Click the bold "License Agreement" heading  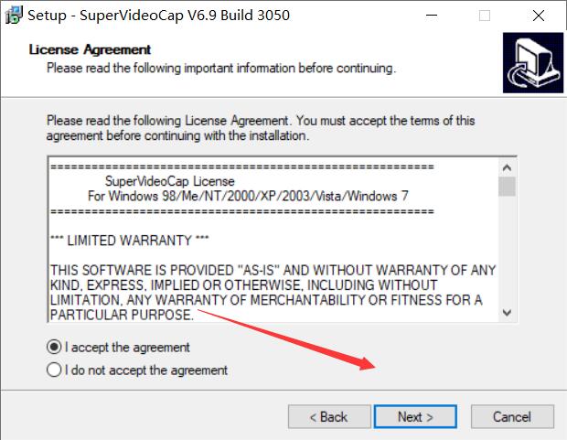coord(90,49)
